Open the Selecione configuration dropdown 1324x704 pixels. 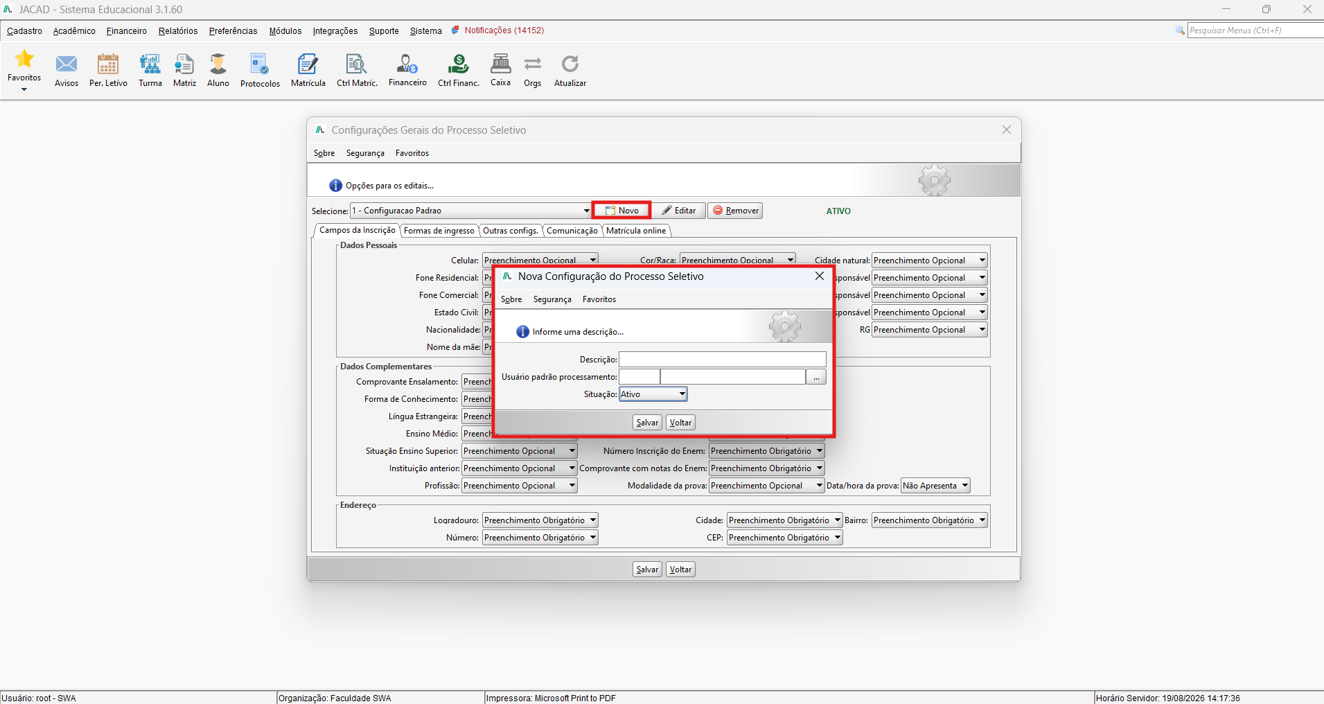coord(470,211)
